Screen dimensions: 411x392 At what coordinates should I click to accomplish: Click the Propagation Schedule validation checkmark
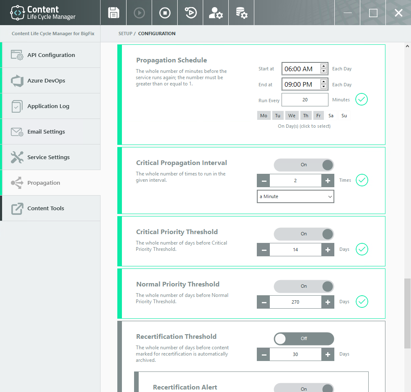362,99
